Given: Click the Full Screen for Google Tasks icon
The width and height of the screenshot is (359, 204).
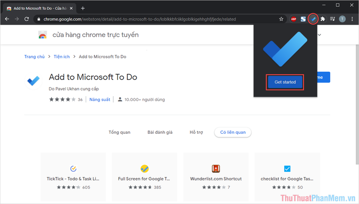Looking at the screenshot, I should point(145,169).
